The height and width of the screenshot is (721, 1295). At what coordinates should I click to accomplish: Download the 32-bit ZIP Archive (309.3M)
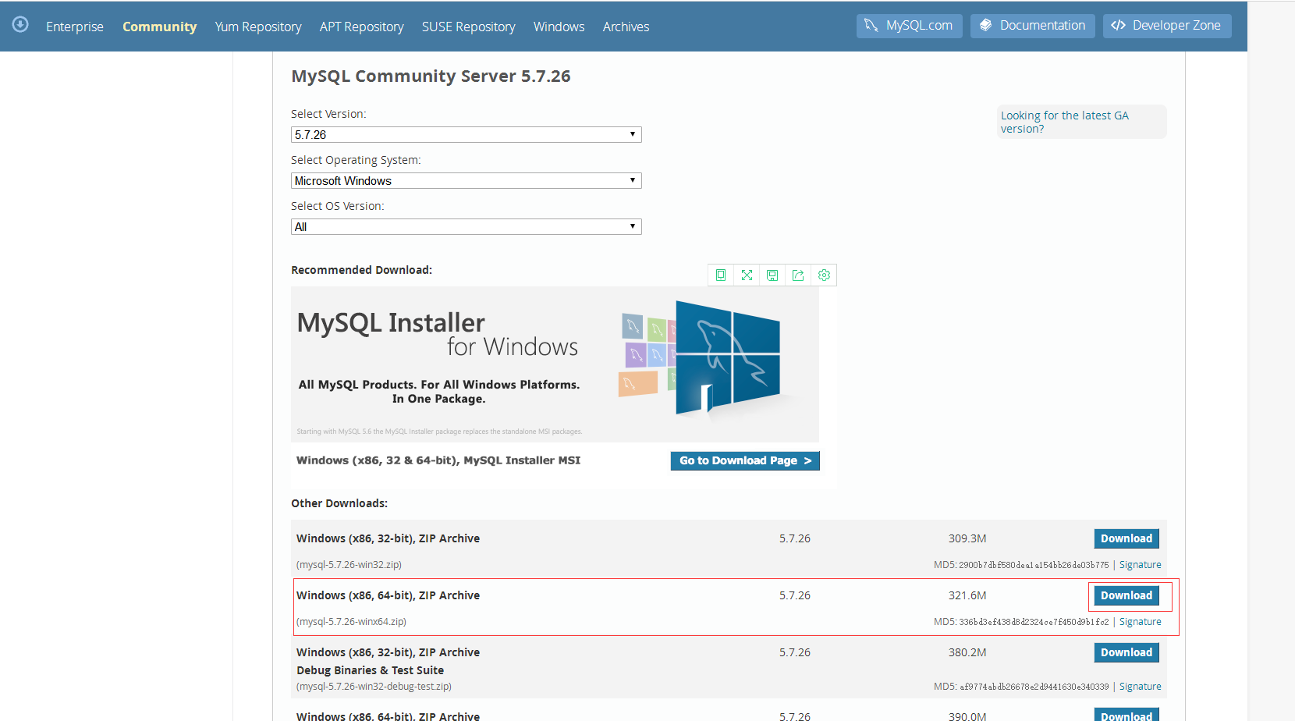pyautogui.click(x=1126, y=538)
